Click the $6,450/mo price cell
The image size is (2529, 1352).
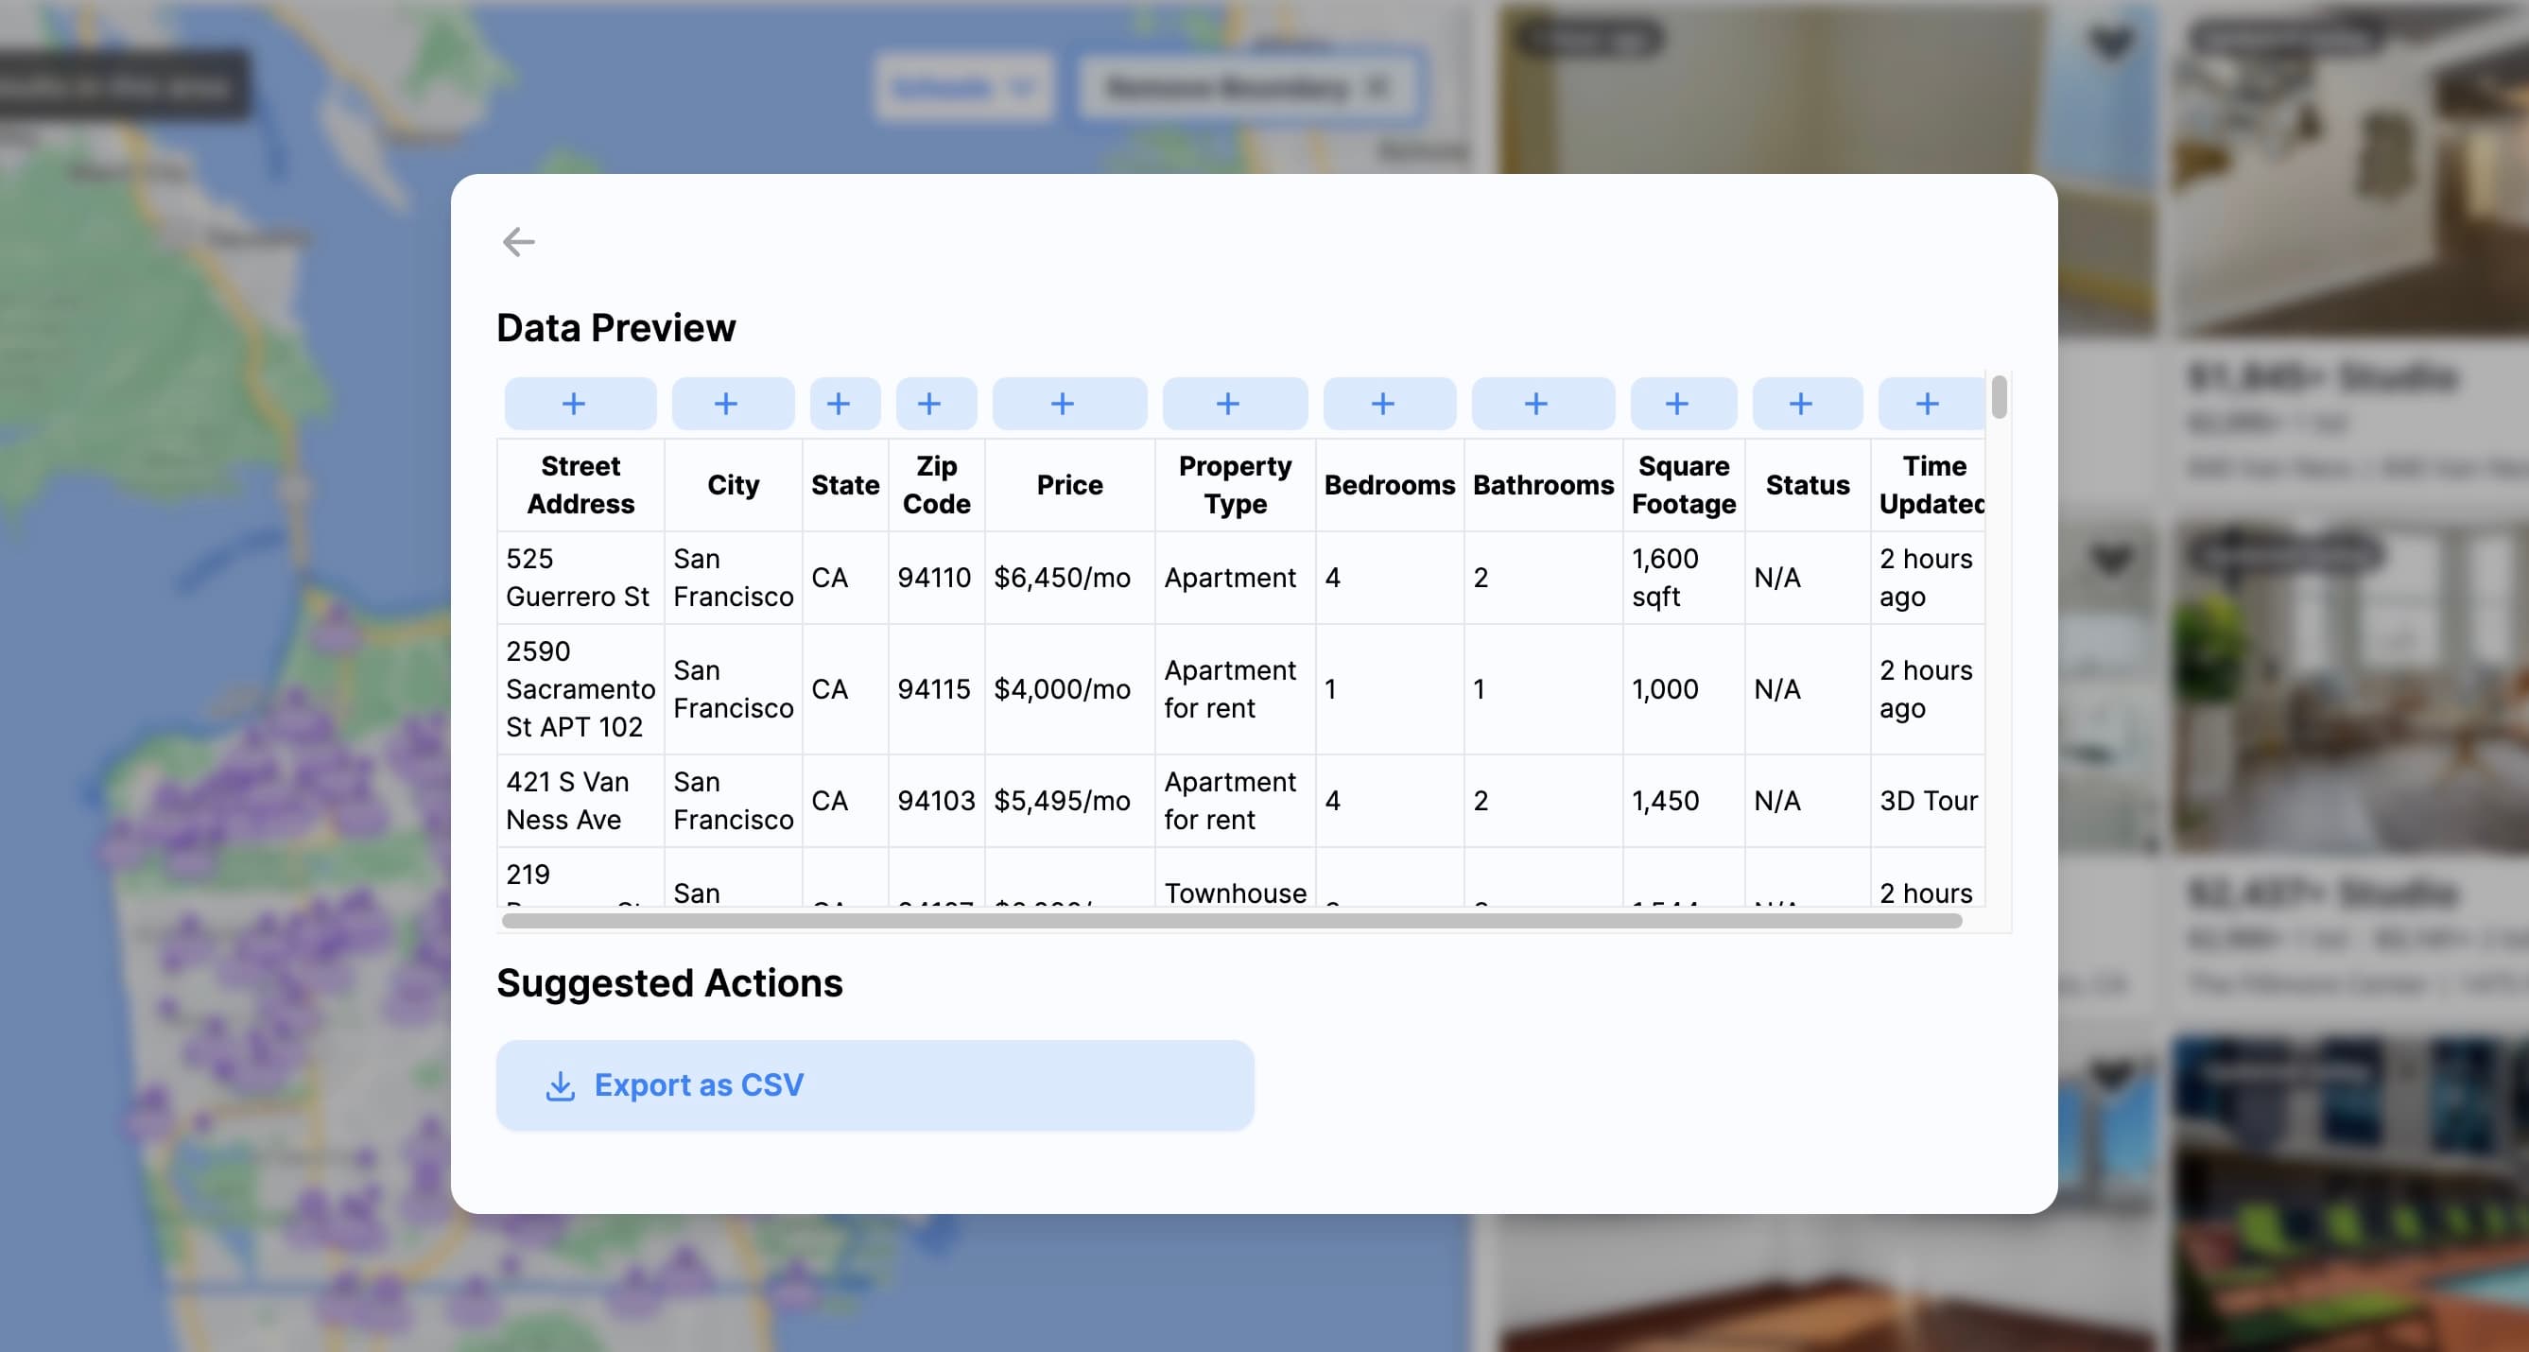[1070, 578]
